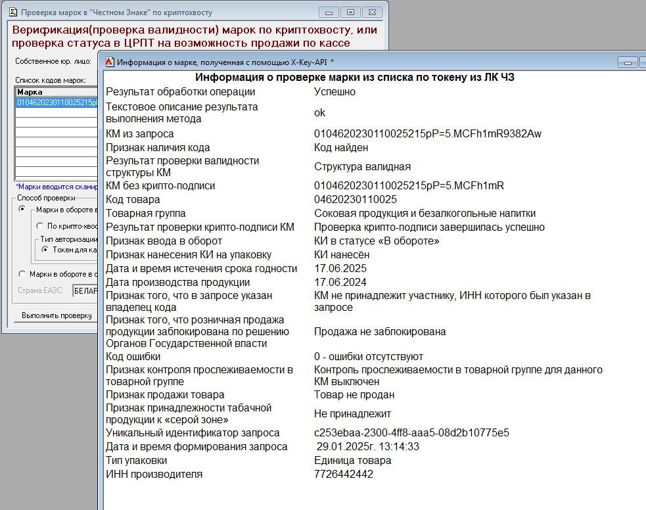Click the label 'Код ошибки'

coord(133,357)
